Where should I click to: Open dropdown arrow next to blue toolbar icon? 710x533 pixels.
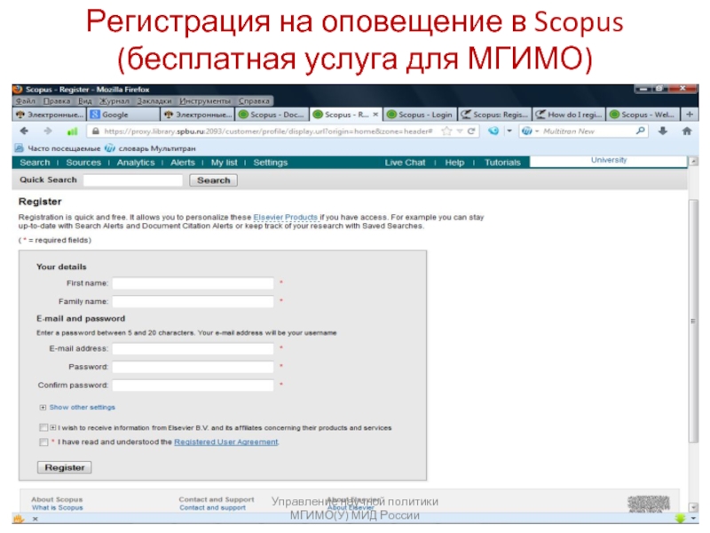tap(509, 131)
